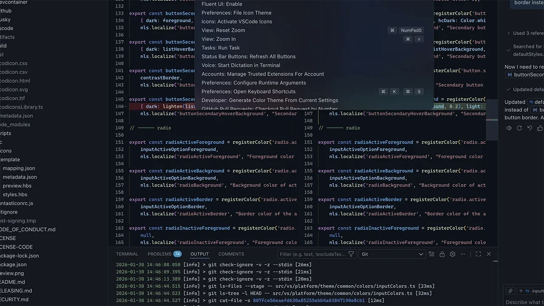Toggle the output auto-scroll lock
The image size is (544, 306).
coord(442,254)
